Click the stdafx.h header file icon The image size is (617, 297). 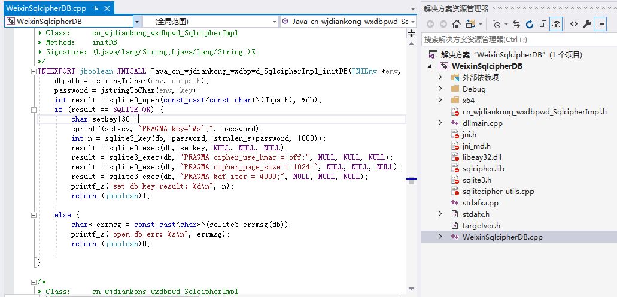pos(455,214)
